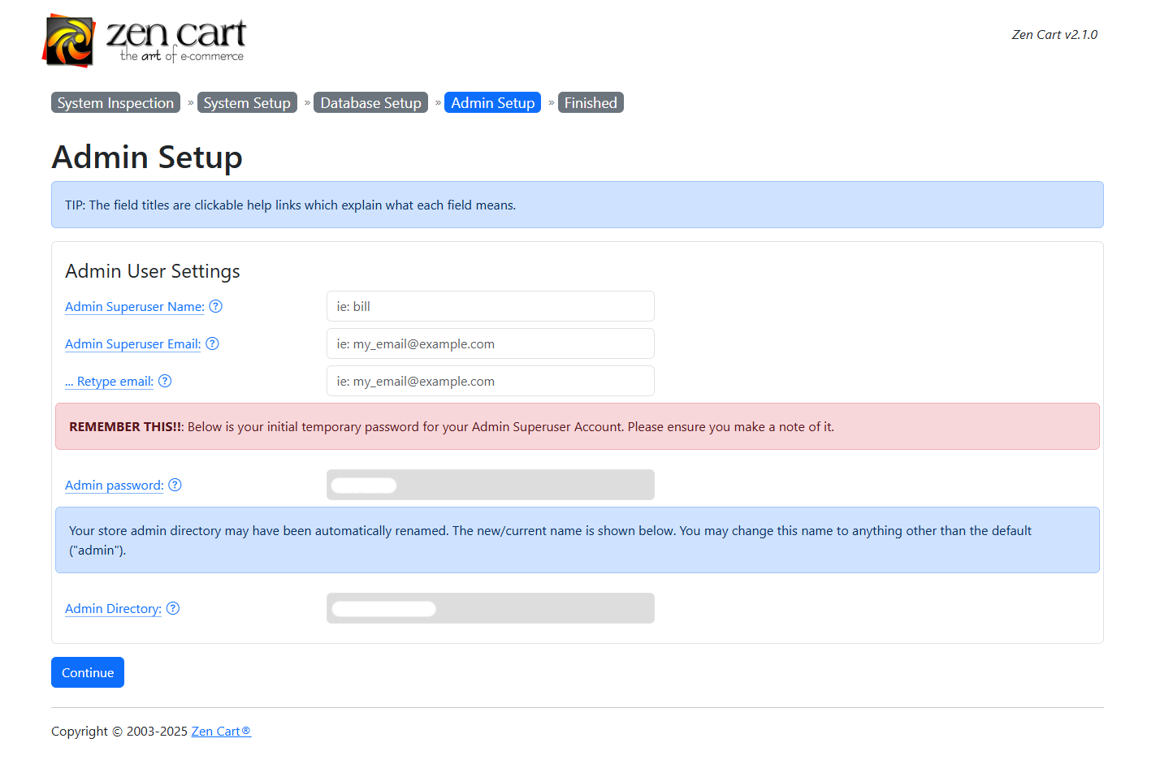
Task: Open help for Admin Directory
Action: (172, 608)
